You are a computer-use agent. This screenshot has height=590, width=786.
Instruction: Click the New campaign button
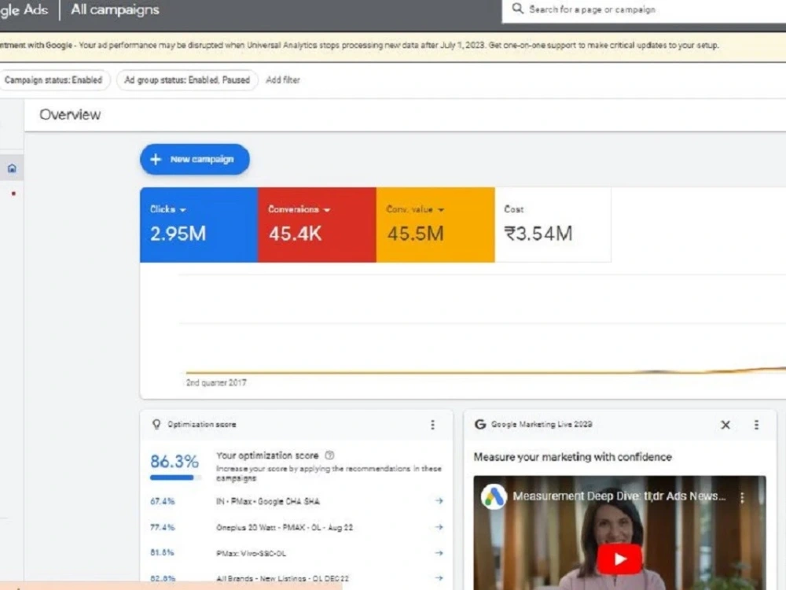click(194, 159)
